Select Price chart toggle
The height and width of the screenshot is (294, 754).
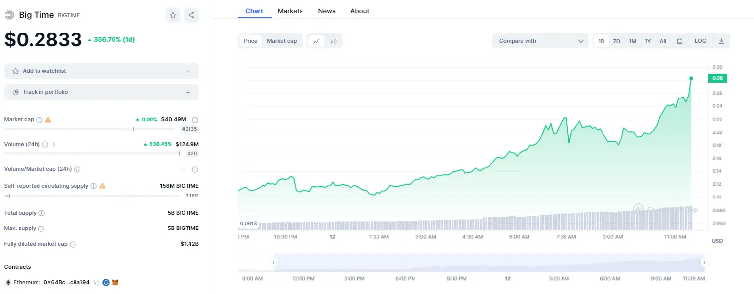point(251,41)
